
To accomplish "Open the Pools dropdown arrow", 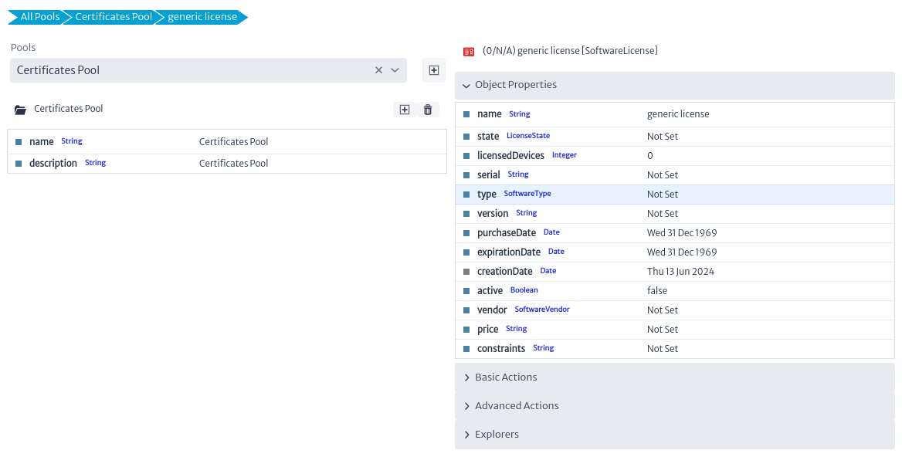I will pyautogui.click(x=395, y=70).
